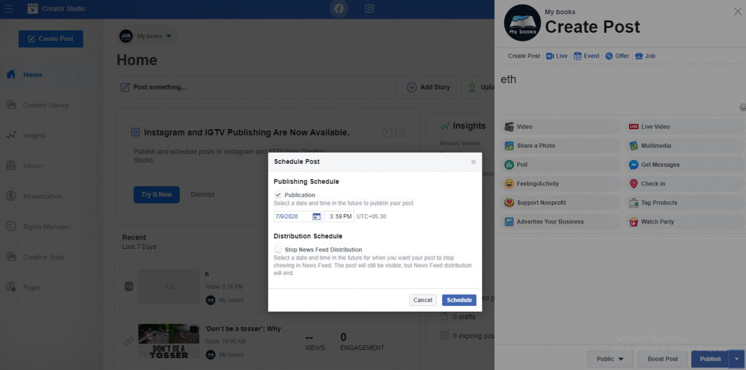Click Post something field

(255, 87)
